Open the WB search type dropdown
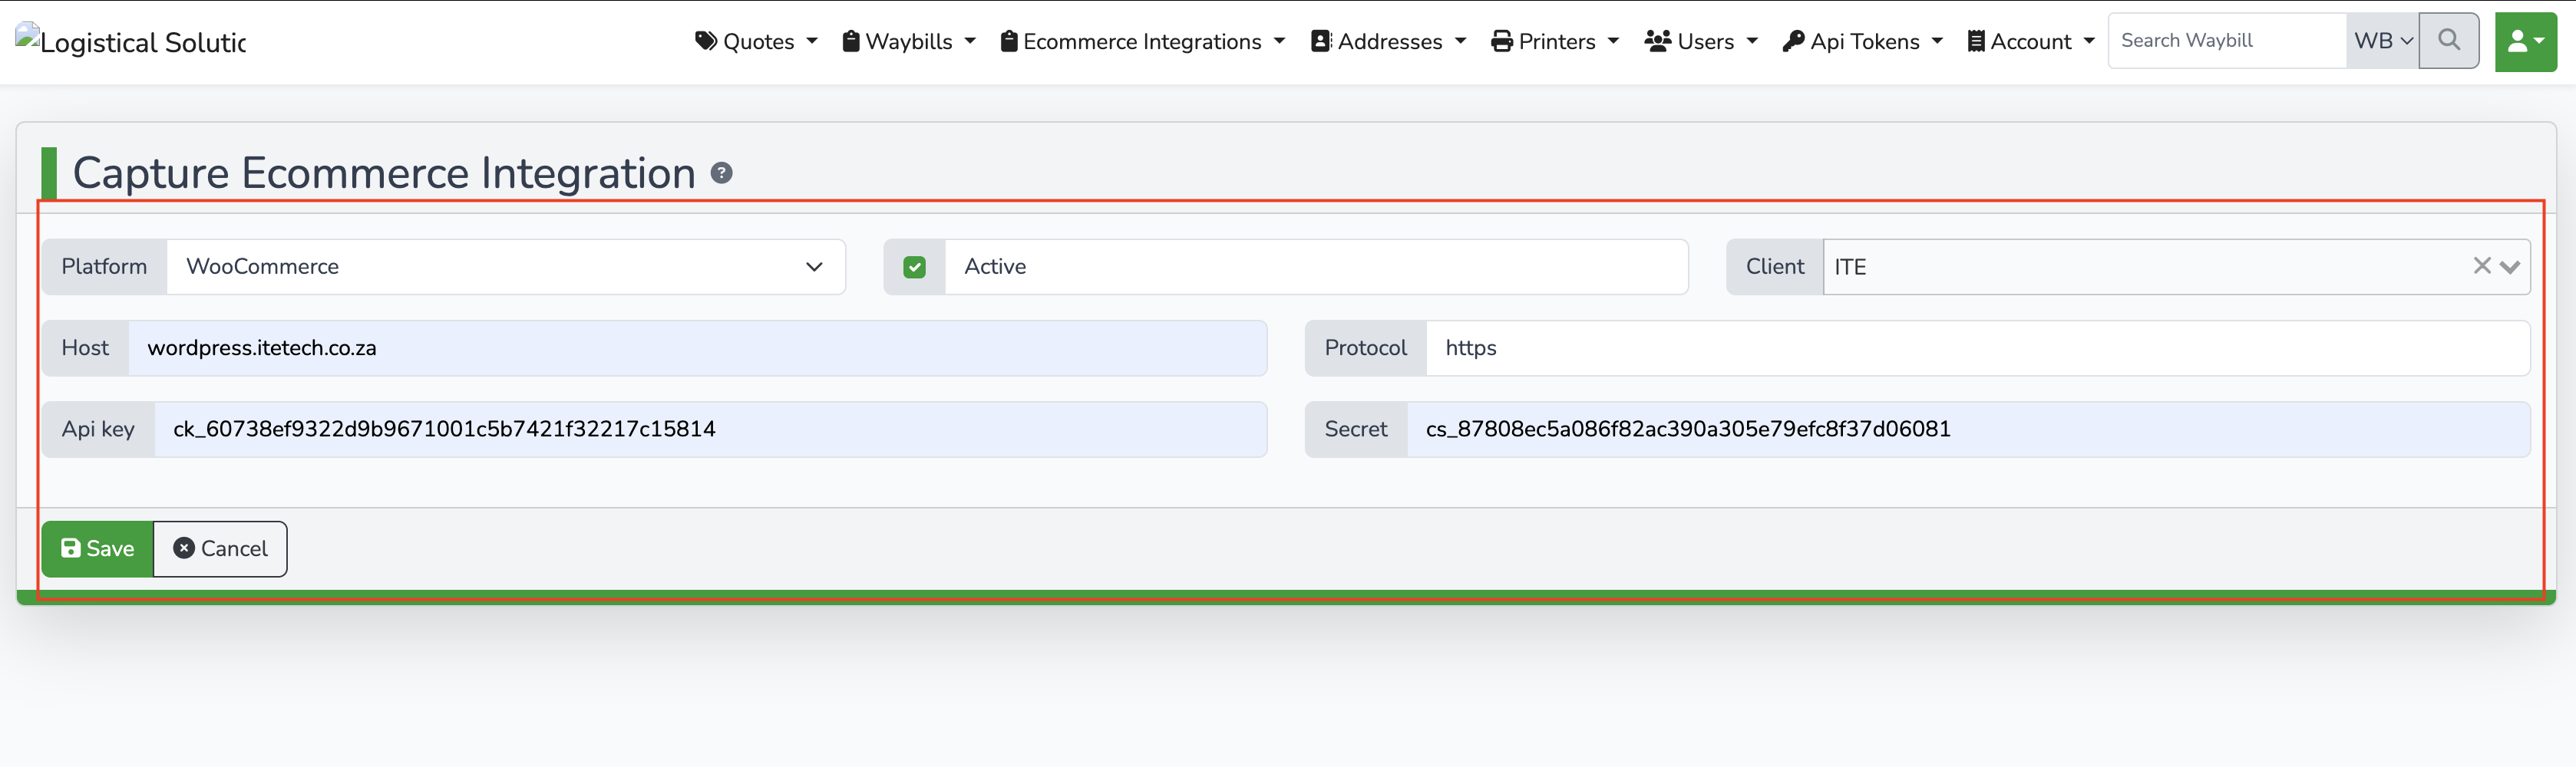This screenshot has height=767, width=2576. click(2382, 40)
